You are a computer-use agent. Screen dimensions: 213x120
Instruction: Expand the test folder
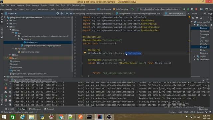(10, 55)
